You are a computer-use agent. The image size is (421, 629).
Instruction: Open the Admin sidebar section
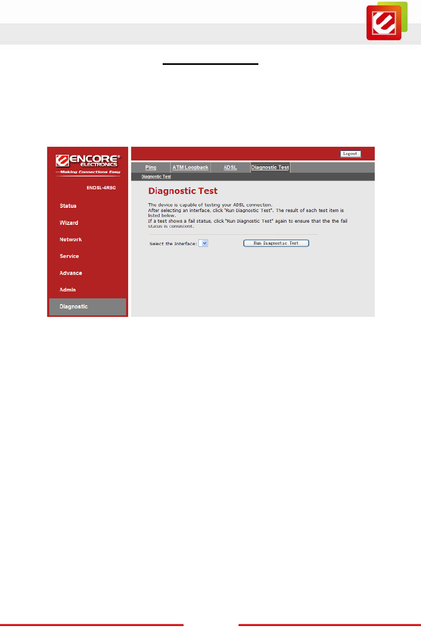click(x=68, y=290)
